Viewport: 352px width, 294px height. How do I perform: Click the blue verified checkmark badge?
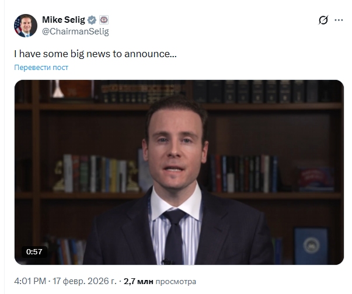pyautogui.click(x=92, y=20)
